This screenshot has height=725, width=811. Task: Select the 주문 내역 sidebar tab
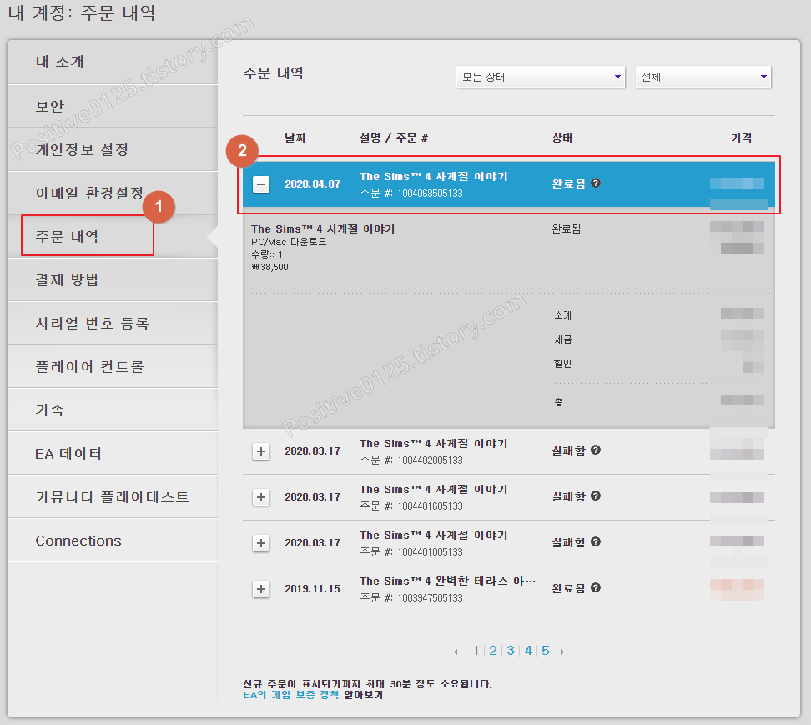tap(113, 236)
